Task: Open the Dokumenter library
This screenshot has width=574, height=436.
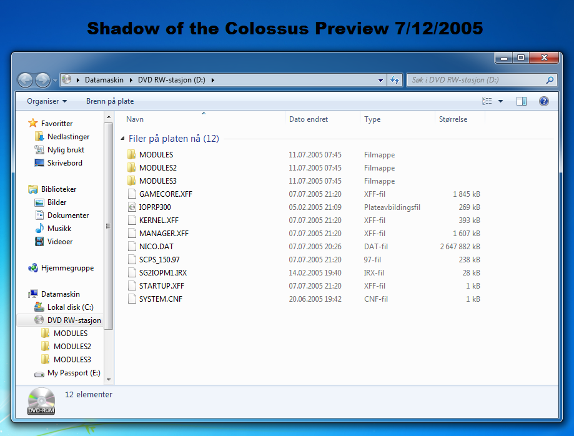Action: [x=68, y=216]
